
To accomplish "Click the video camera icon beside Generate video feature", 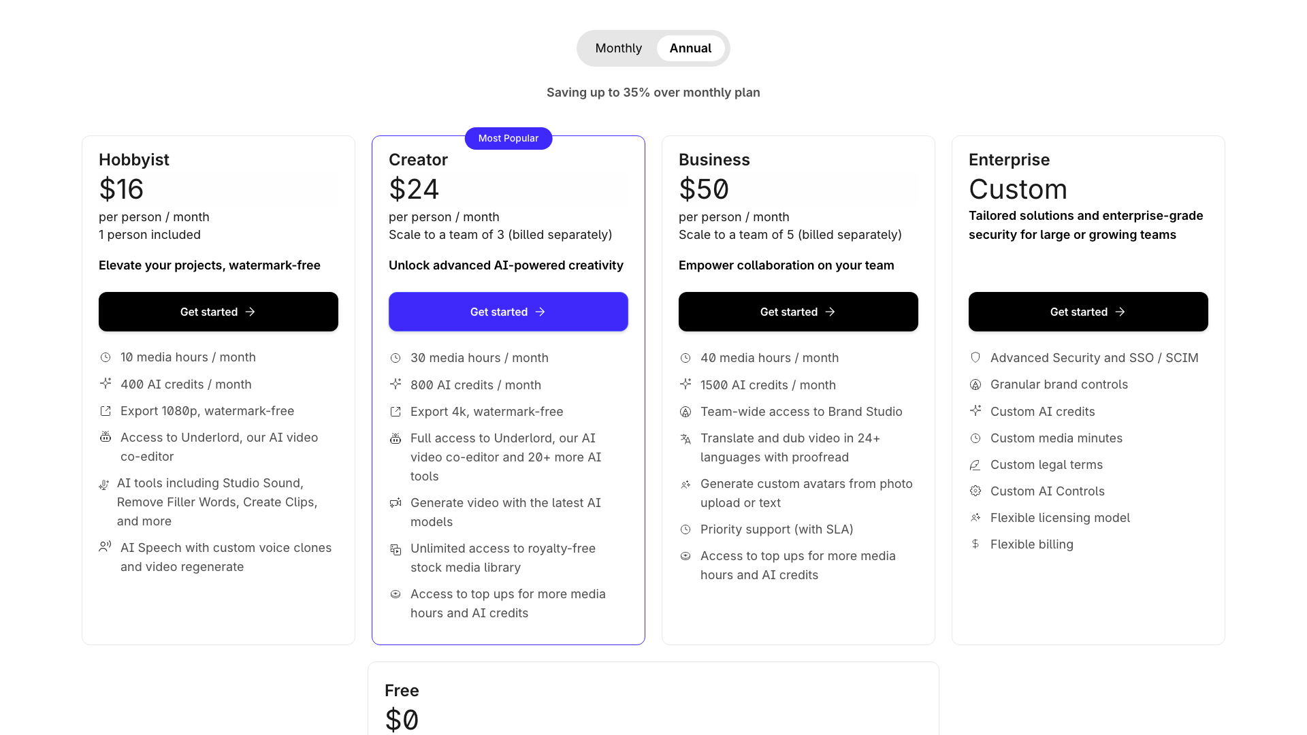I will click(x=396, y=503).
